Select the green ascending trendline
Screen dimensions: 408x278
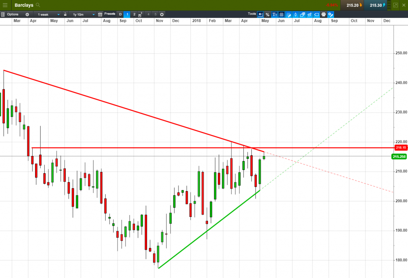209,229
